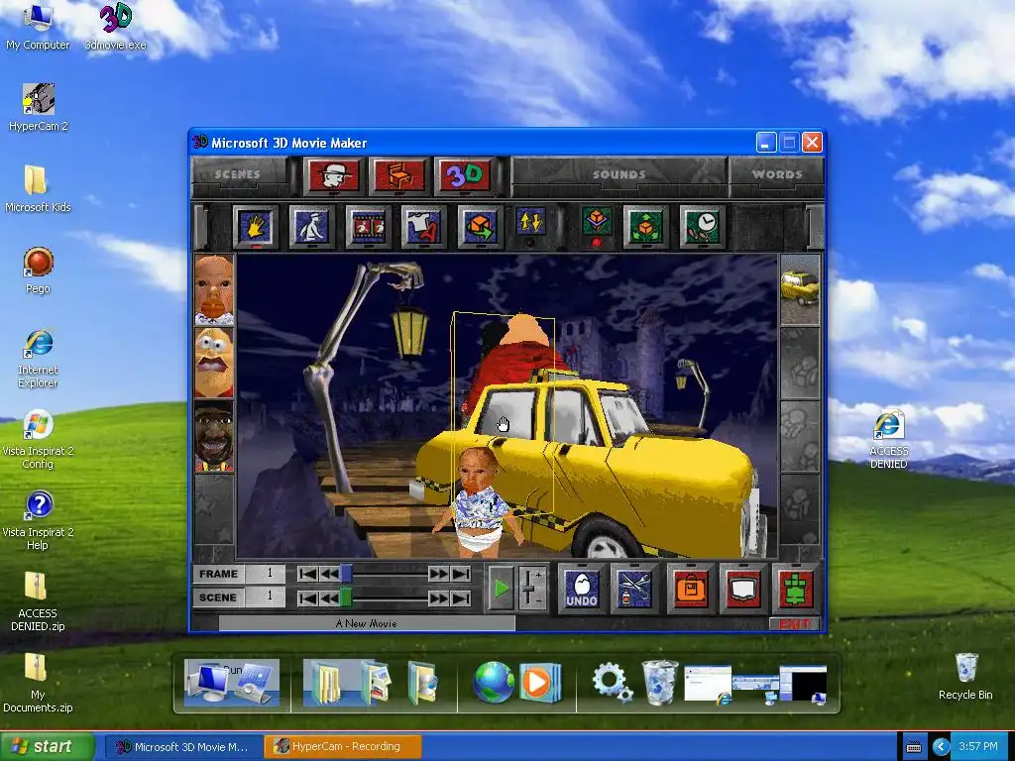
Task: Select the clock and footprints timing tool
Action: click(702, 227)
